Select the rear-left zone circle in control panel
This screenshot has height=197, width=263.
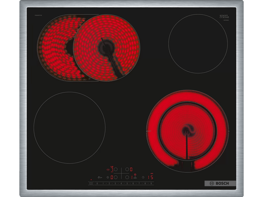tap(115, 169)
